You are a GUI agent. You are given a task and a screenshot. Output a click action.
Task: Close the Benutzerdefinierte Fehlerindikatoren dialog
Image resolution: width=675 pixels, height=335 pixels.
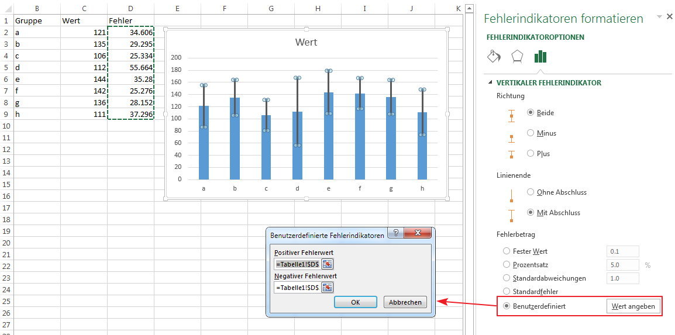click(x=417, y=233)
